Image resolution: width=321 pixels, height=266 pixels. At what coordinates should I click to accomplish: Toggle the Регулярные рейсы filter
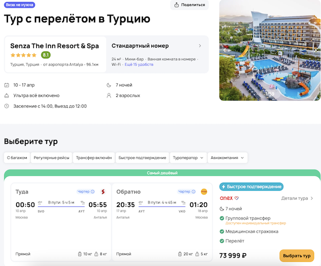51,158
